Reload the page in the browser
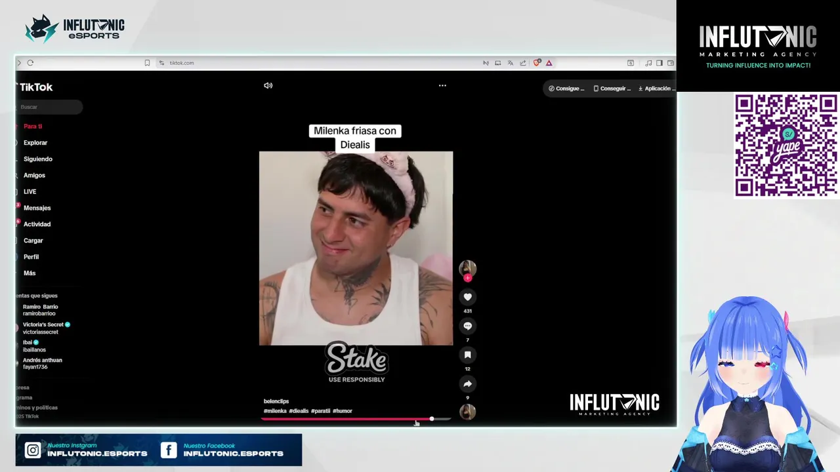This screenshot has height=472, width=840. pos(30,63)
